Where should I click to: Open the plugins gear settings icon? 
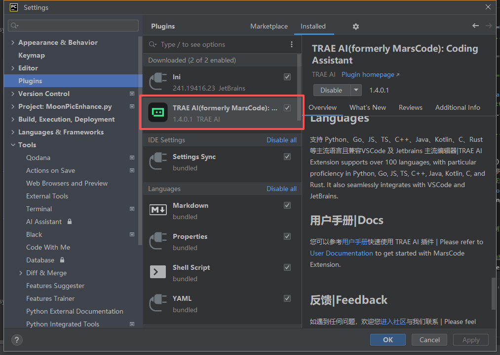355,27
